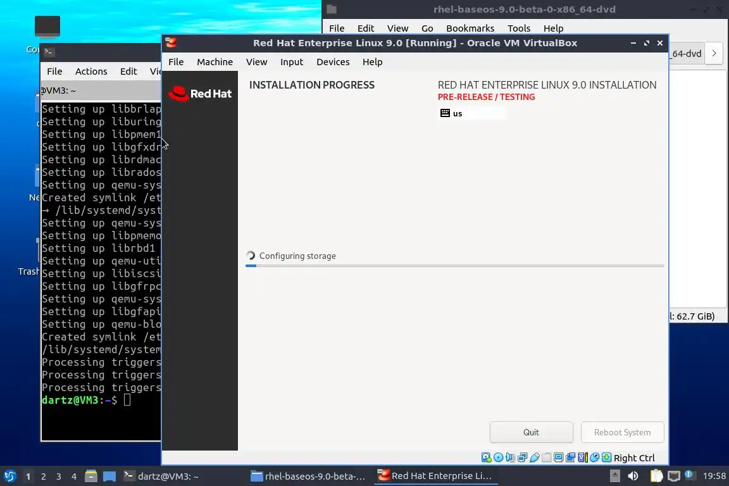Open the file manager's Bookmarks menu
Viewport: 729px width, 486px height.
[470, 28]
